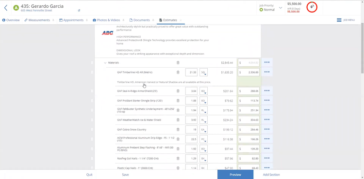Pin the Documents tab

153,20
